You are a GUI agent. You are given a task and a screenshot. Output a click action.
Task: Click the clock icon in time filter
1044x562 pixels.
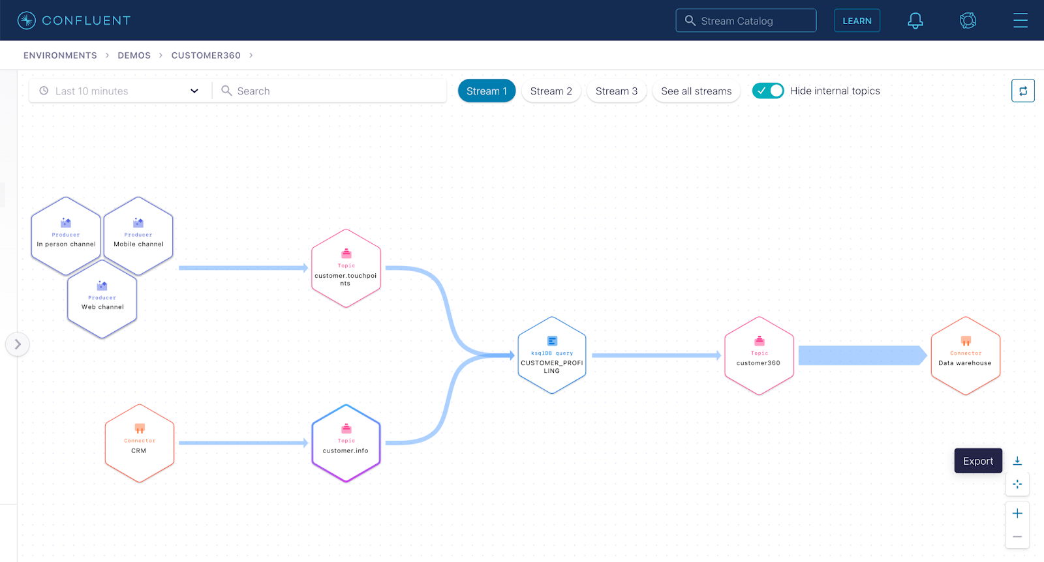coord(44,91)
